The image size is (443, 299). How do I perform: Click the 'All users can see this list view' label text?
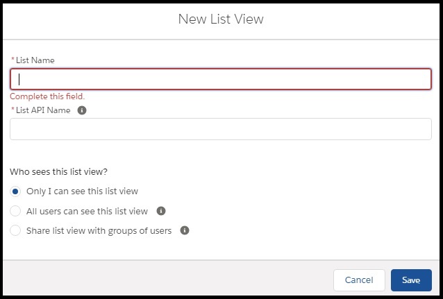[x=87, y=211]
